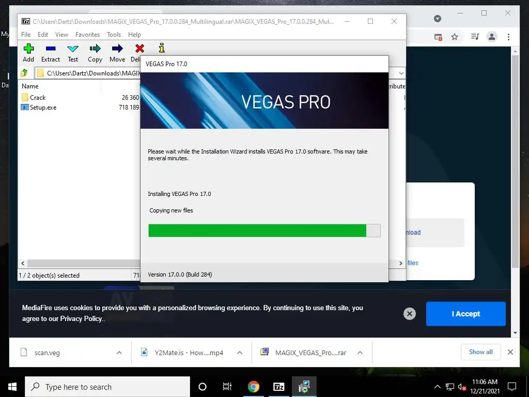529x397 pixels.
Task: Click the Chrome media control icon
Action: point(475,37)
